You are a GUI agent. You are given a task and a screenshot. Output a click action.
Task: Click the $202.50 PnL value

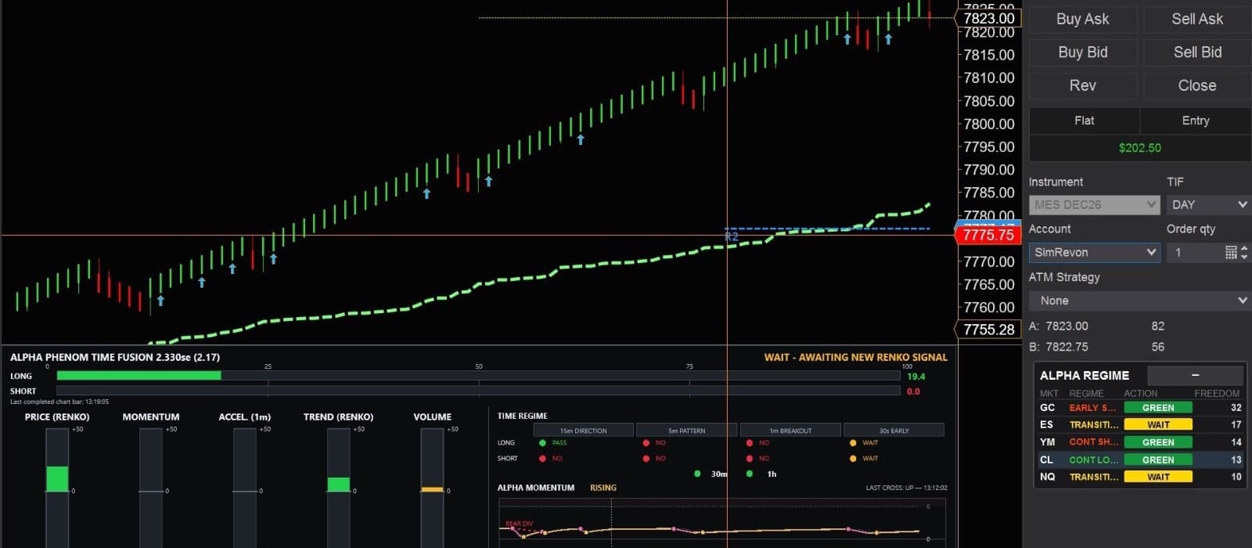click(1140, 147)
